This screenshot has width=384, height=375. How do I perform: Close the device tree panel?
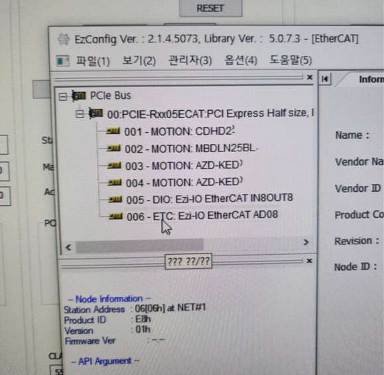pyautogui.click(x=310, y=78)
